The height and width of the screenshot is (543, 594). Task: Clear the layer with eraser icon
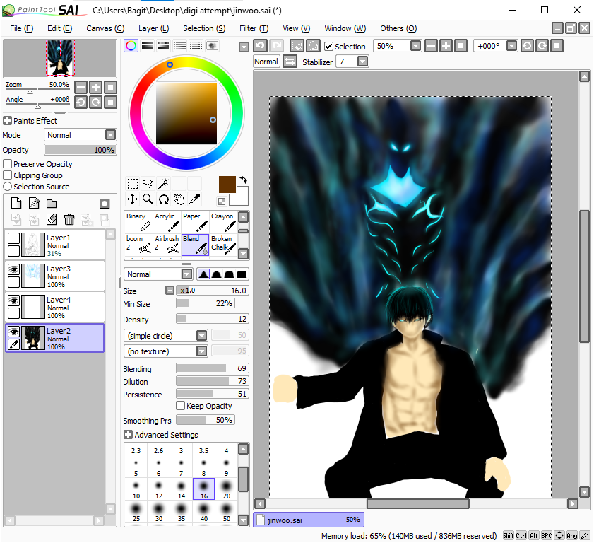click(x=52, y=219)
